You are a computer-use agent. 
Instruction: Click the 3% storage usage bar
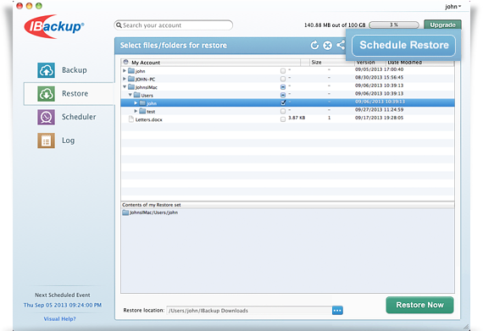(x=394, y=25)
